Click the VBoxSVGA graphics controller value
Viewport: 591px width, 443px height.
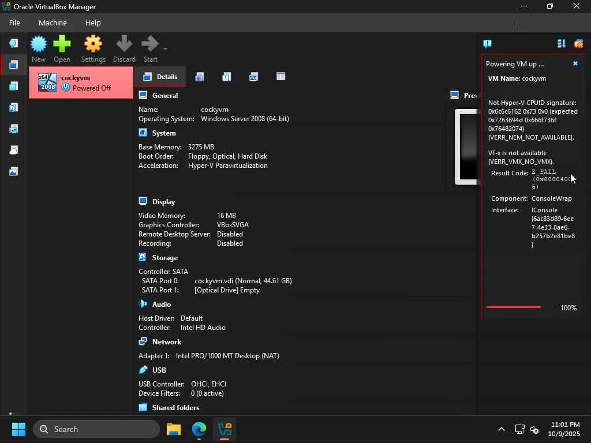pos(233,225)
